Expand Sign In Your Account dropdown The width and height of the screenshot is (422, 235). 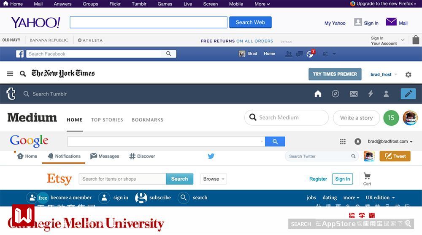[x=403, y=40]
